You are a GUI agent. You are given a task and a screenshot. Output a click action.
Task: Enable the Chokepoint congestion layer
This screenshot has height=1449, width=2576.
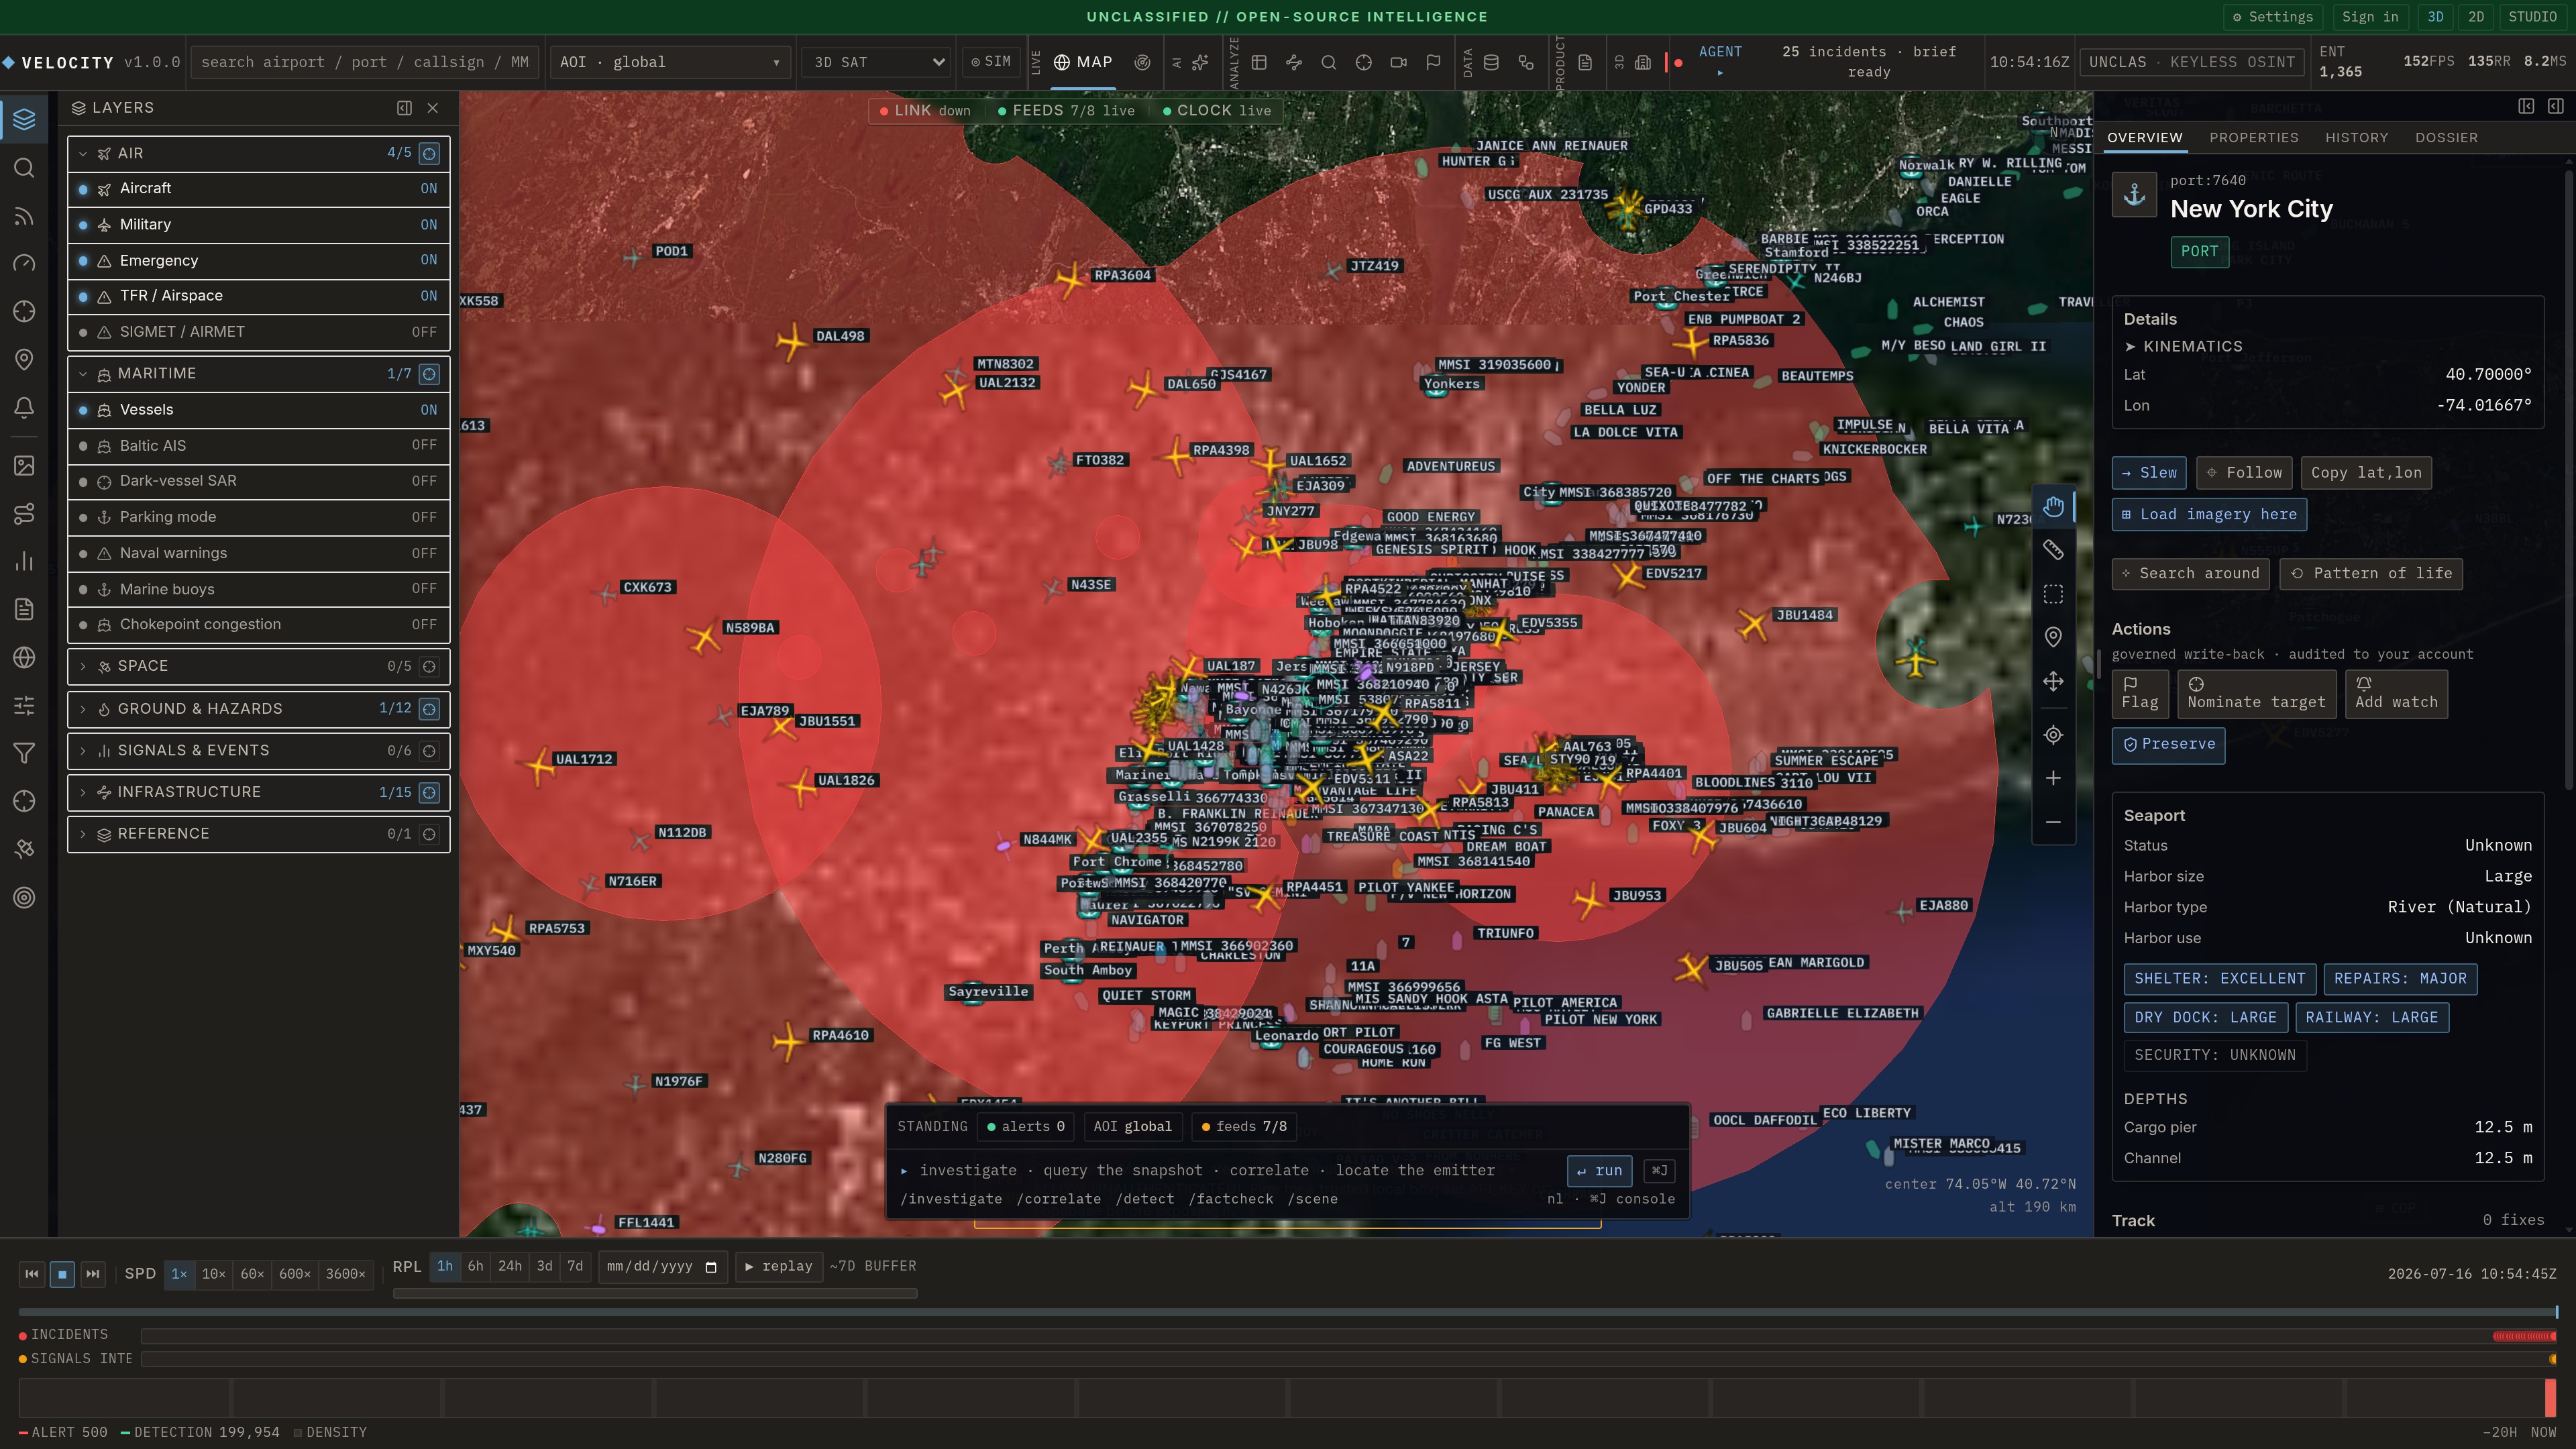259,624
